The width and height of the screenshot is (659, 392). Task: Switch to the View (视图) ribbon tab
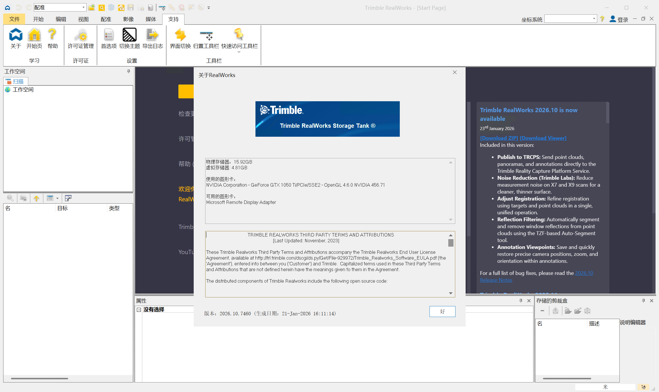(83, 19)
